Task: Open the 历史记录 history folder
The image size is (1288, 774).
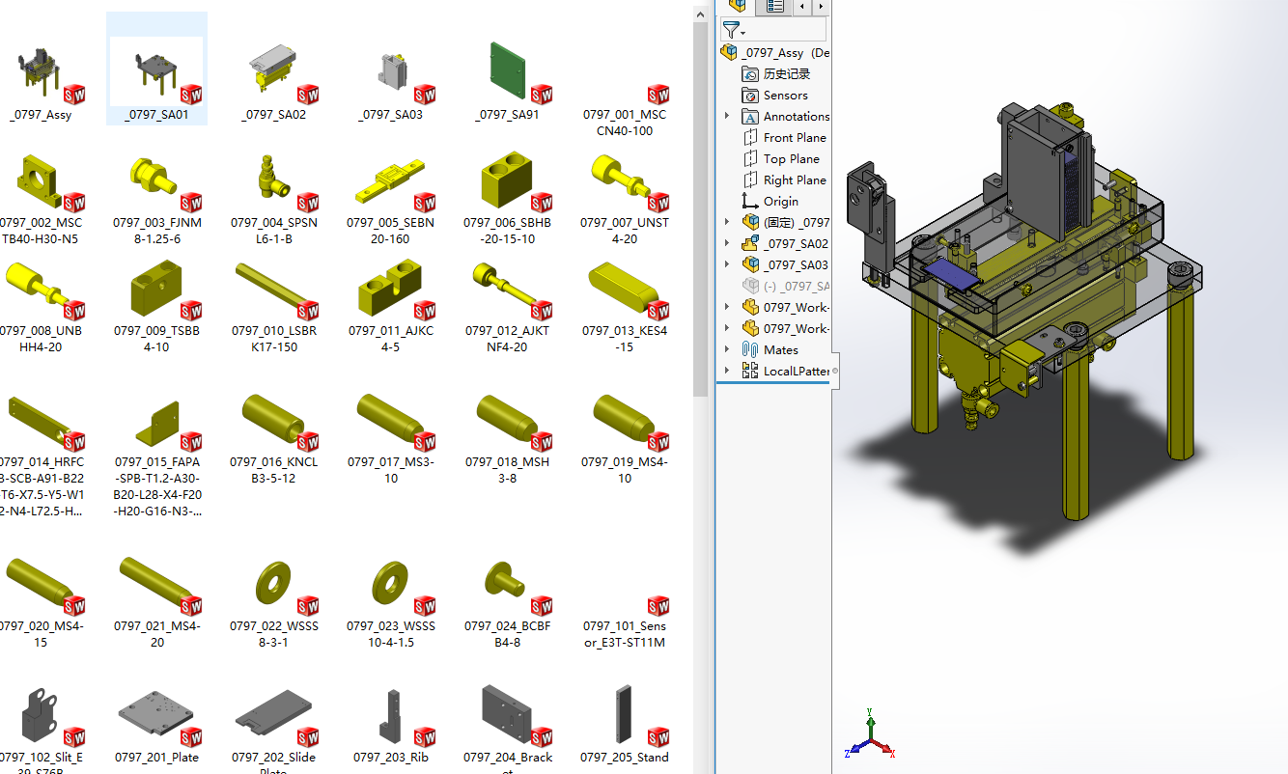Action: coord(776,74)
